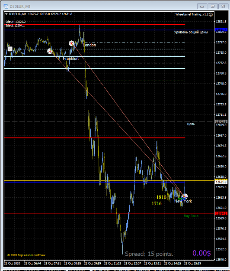Select the green Buy Зона label

pyautogui.click(x=191, y=216)
